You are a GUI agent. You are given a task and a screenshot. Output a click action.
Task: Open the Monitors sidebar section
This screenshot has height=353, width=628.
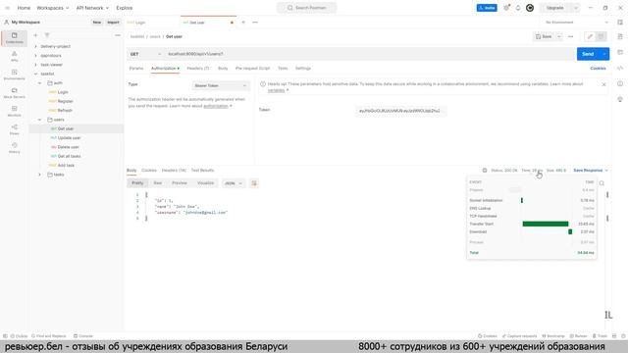(x=14, y=111)
